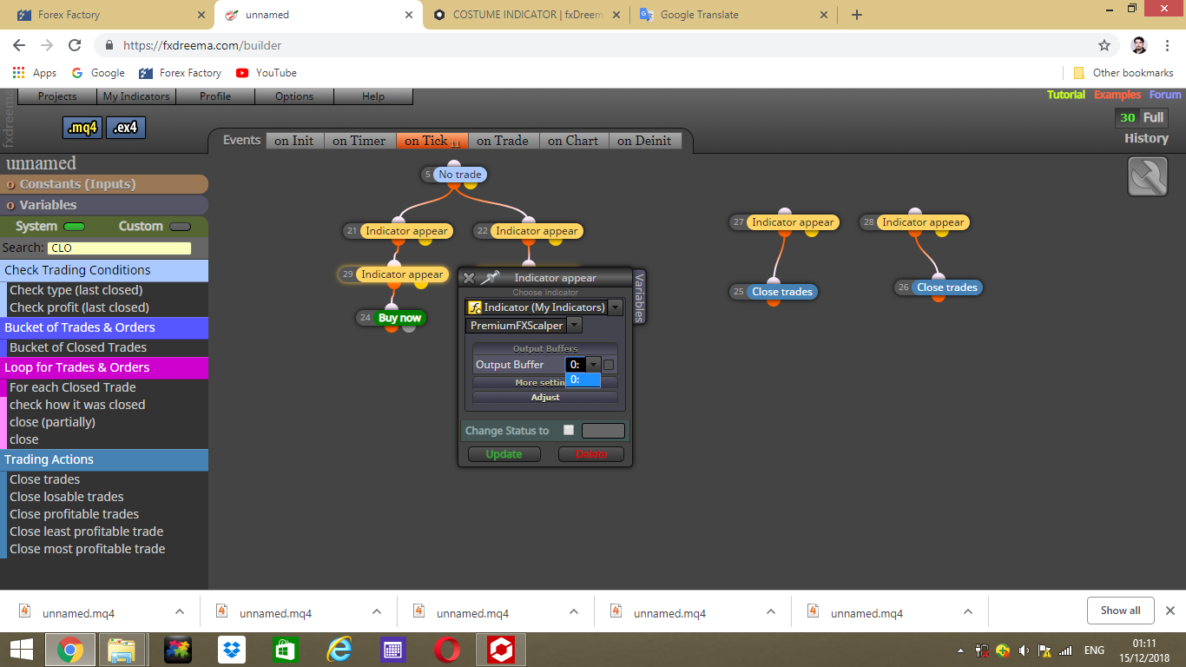Screen dimensions: 1186x667
Task: Click the .mq4 export button
Action: click(82, 128)
